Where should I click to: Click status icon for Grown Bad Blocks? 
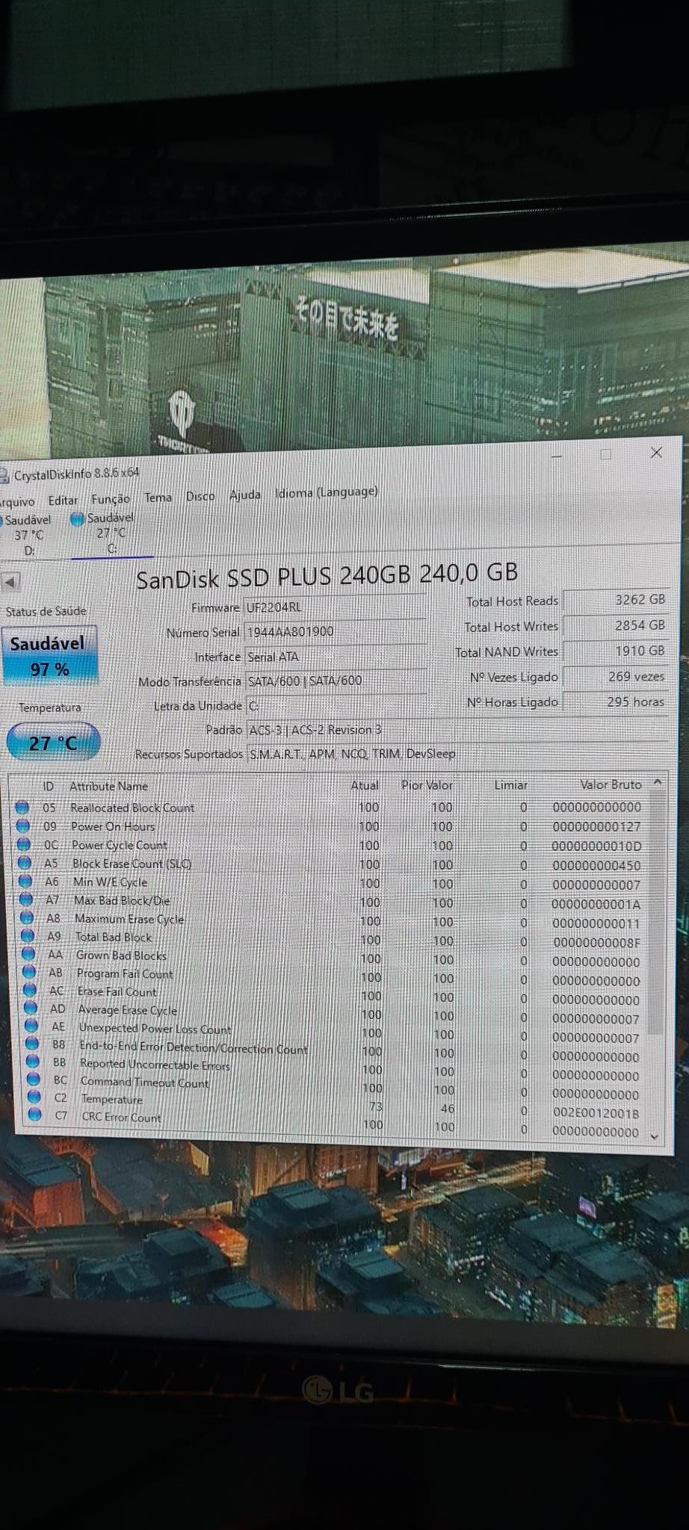click(28, 954)
